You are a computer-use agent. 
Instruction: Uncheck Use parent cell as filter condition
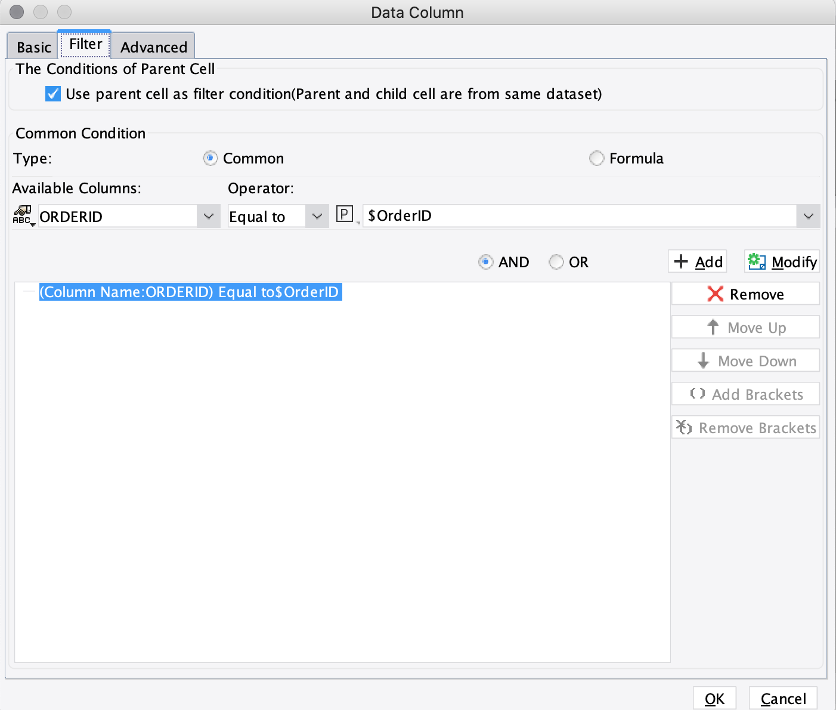click(x=53, y=94)
